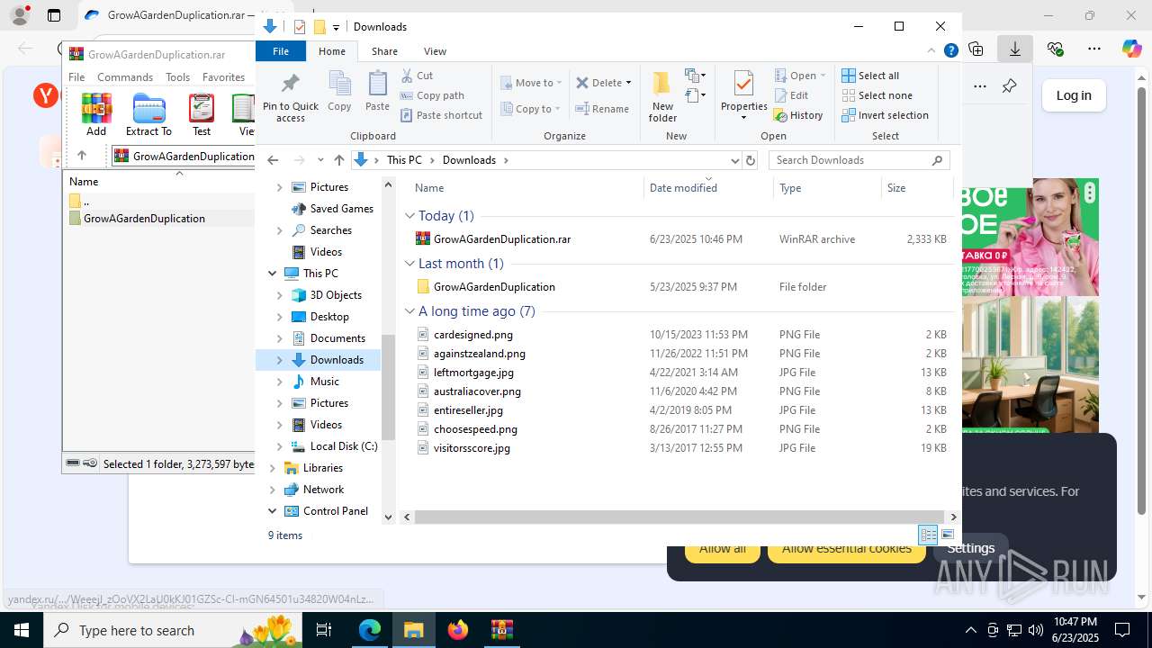
Task: Click the horizontal scrollbar in file list
Action: (680, 517)
